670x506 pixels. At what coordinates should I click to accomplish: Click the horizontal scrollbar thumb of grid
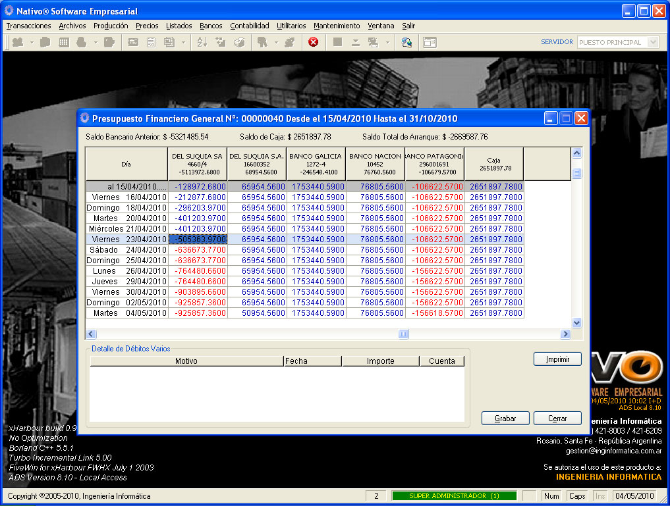pyautogui.click(x=403, y=334)
